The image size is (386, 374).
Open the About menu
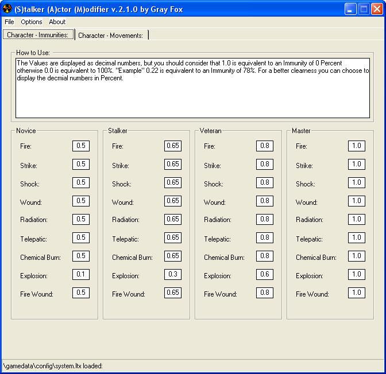pyautogui.click(x=57, y=22)
